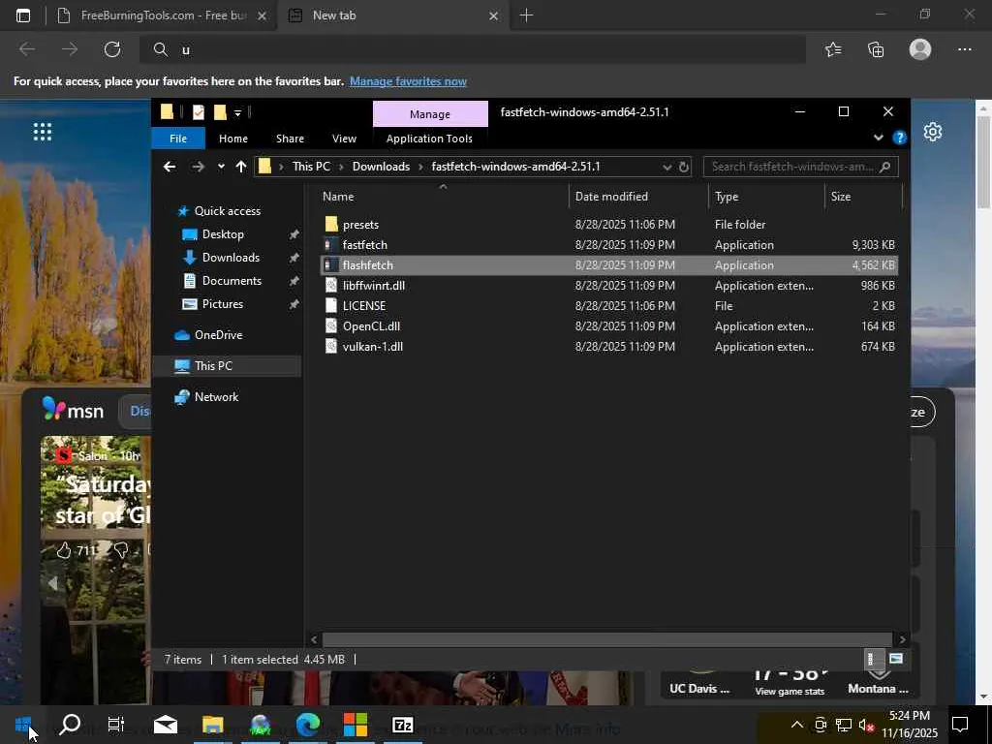Click the horizontal scrollbar in file list

point(608,639)
